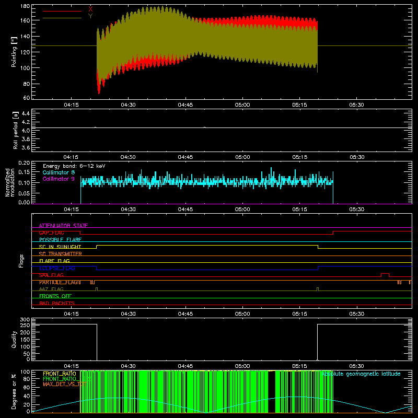
Task: Click the '180' tick on Pointing axis
Action: (x=25, y=6)
